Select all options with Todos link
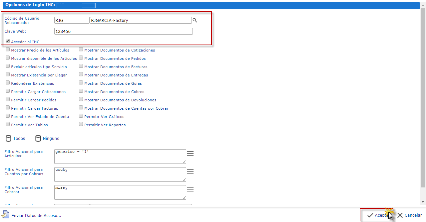Screen dimensions: 426x222 [19, 139]
